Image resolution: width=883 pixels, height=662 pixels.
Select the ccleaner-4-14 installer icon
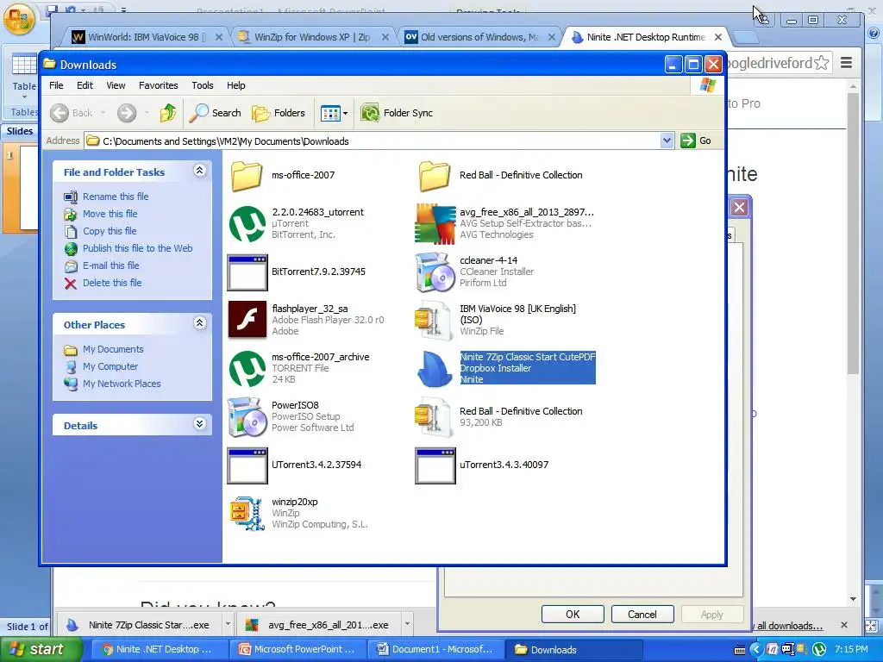435,272
